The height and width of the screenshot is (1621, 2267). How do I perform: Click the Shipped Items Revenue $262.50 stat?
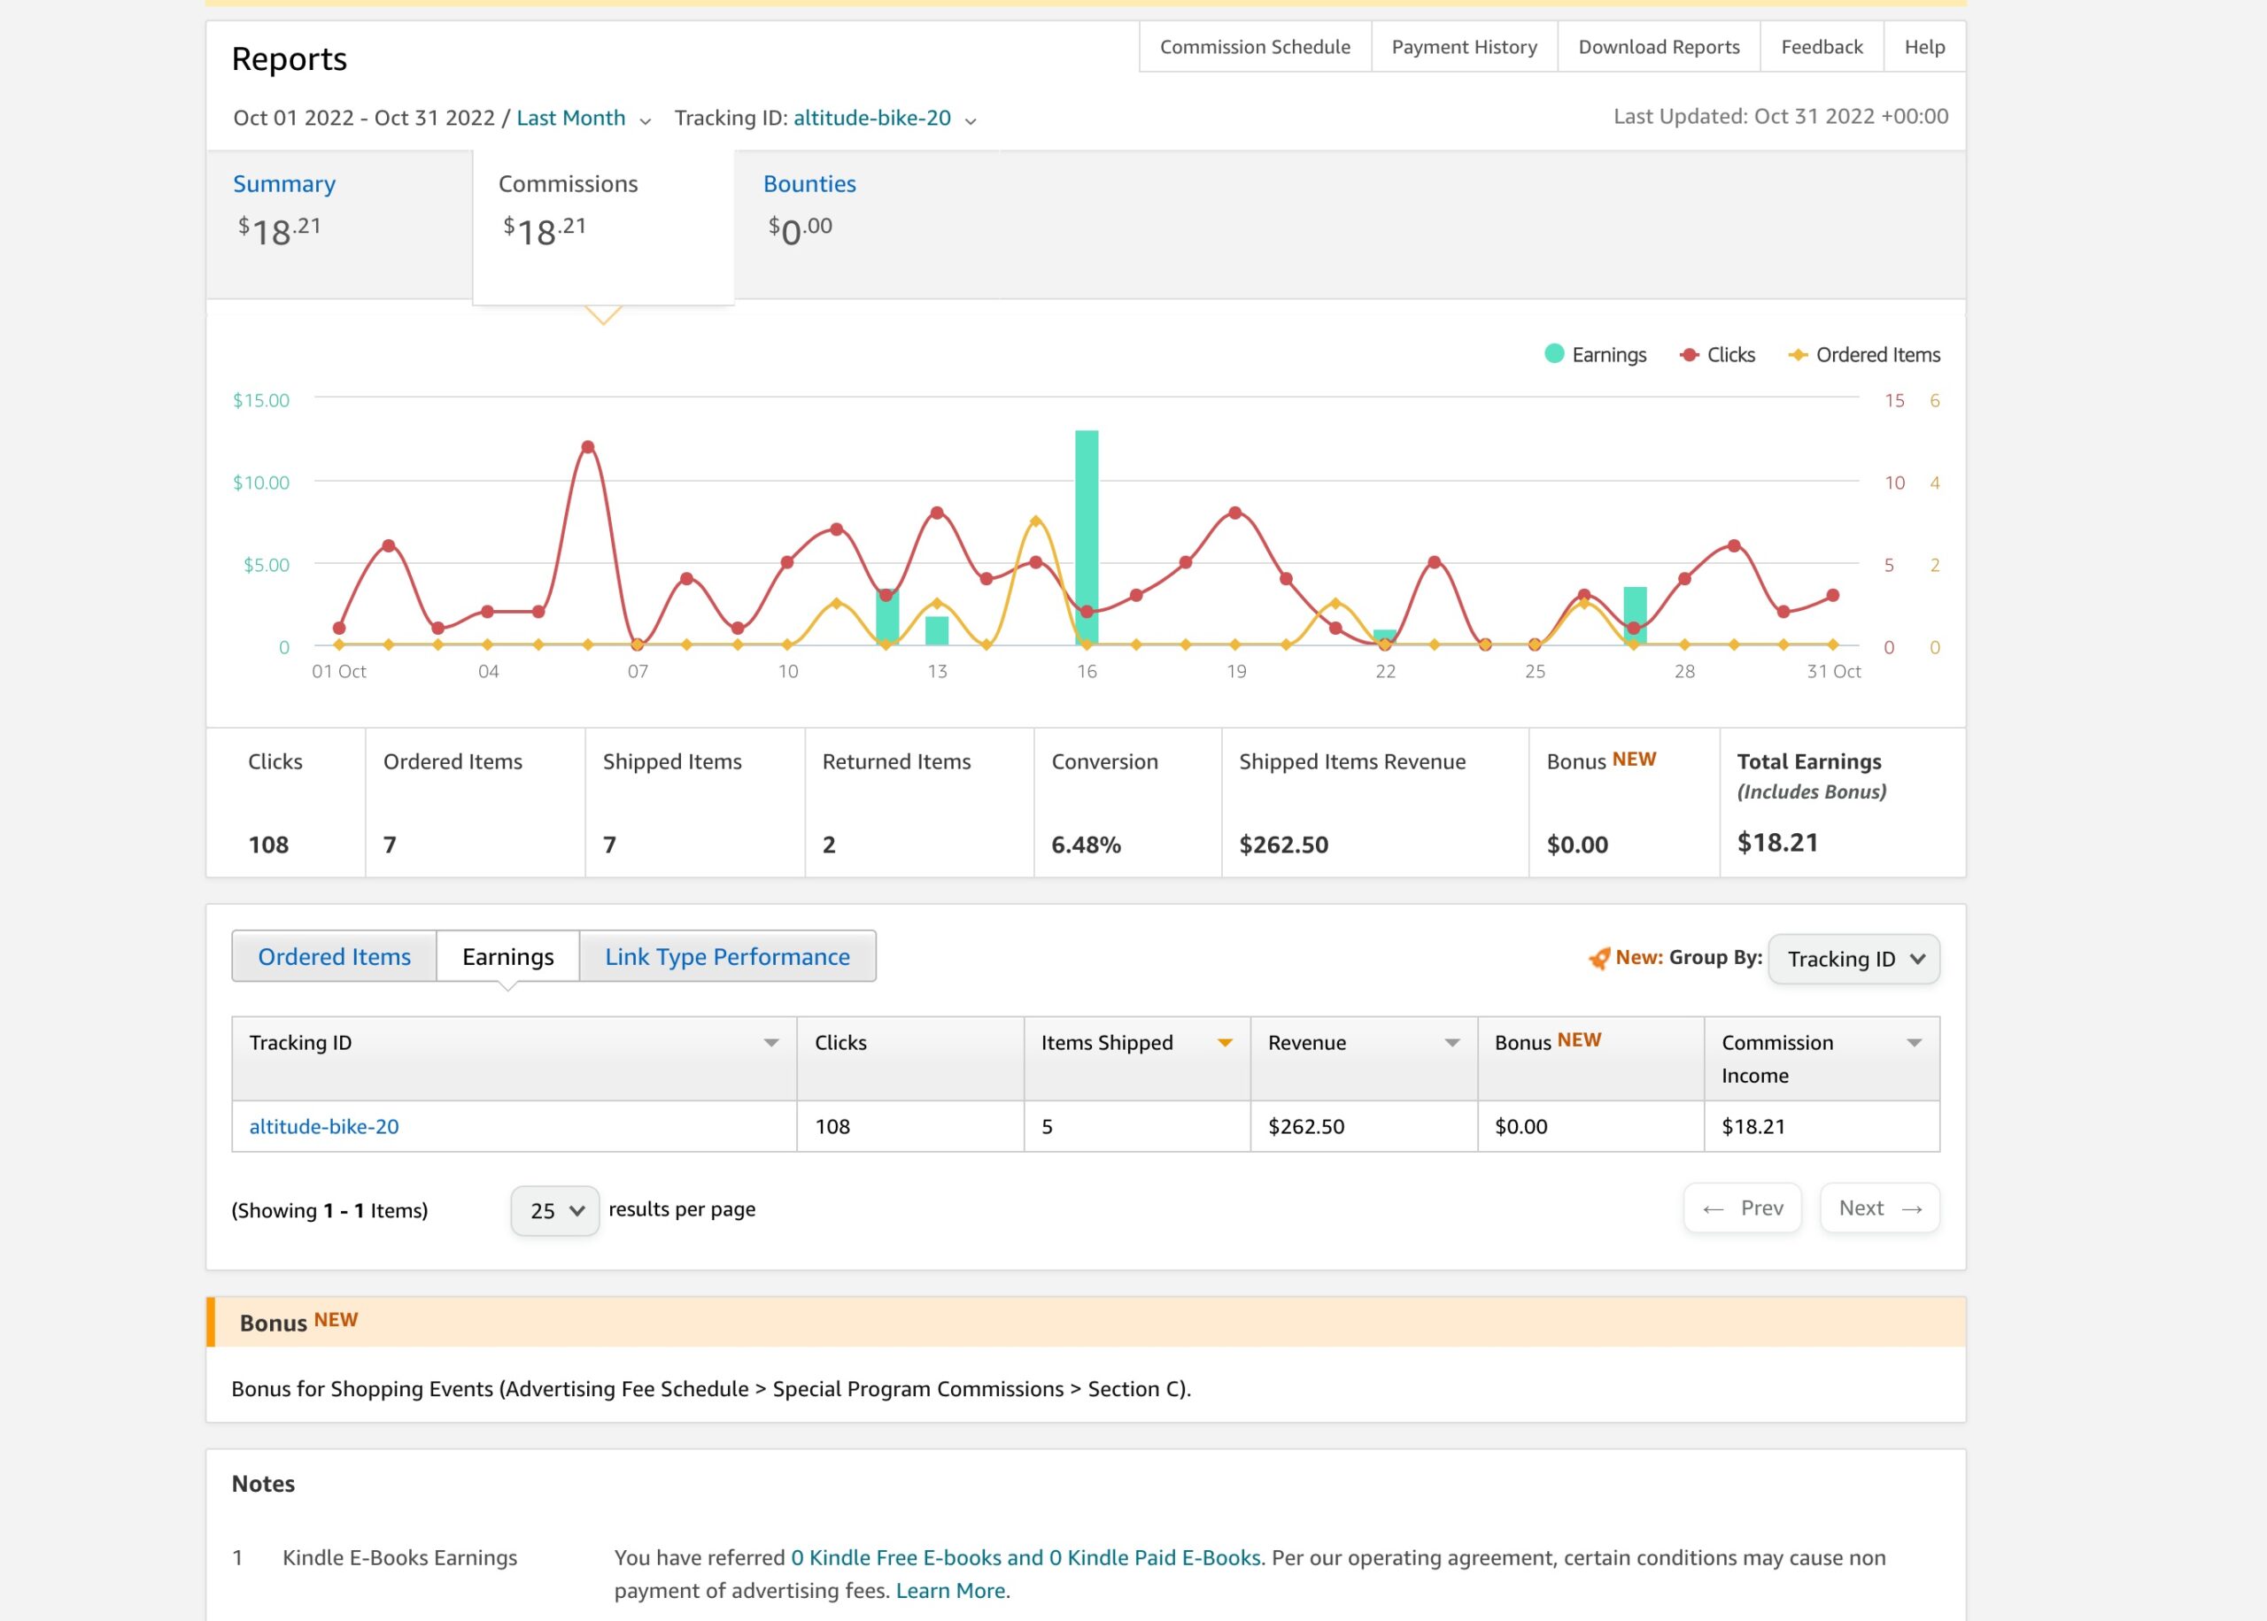tap(1284, 845)
